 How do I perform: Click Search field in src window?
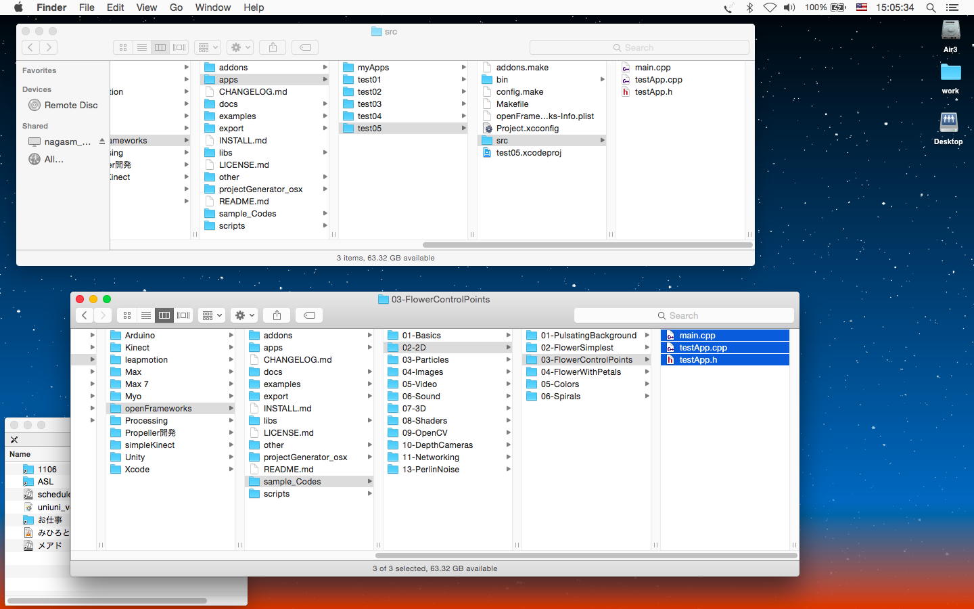[x=639, y=47]
